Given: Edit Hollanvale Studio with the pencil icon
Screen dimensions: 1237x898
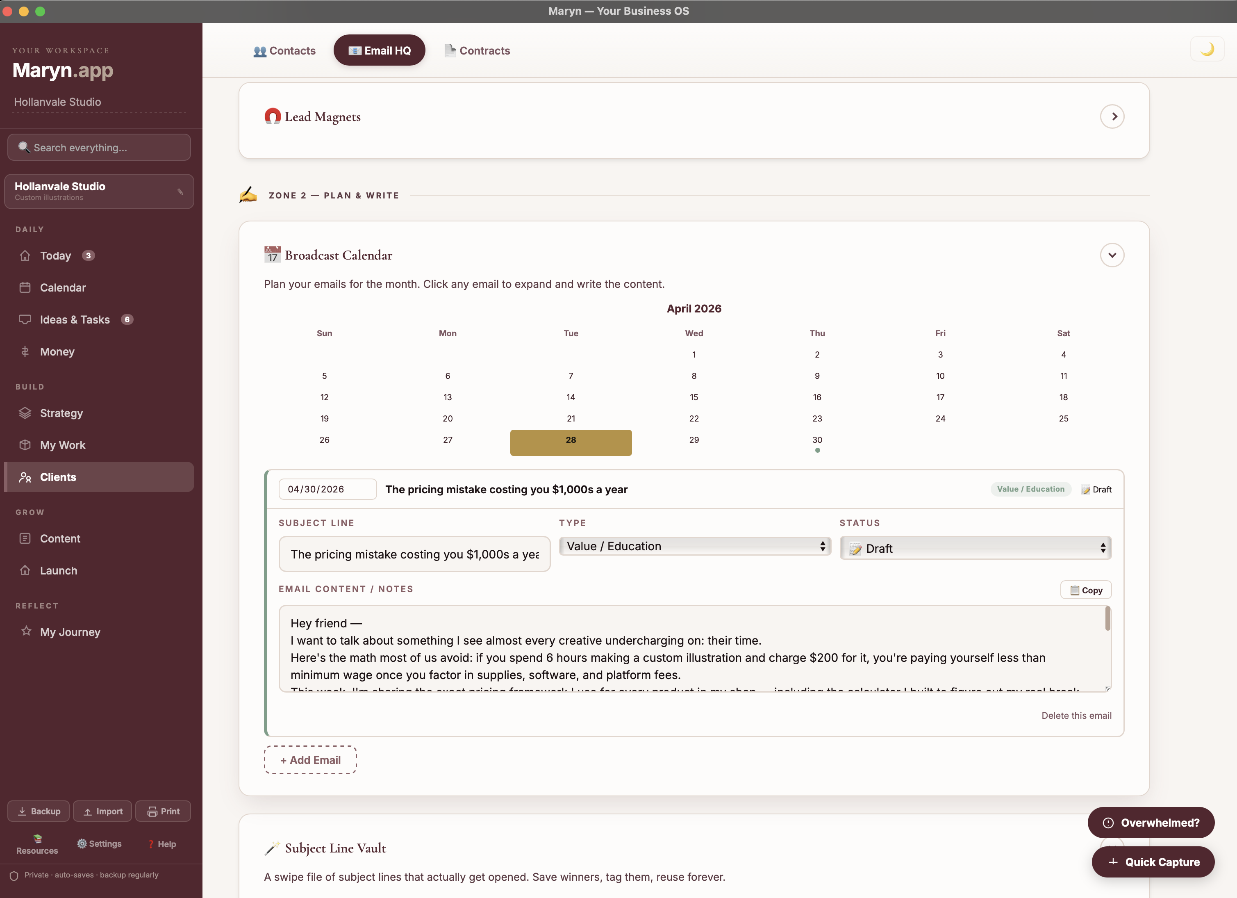Looking at the screenshot, I should [x=180, y=192].
